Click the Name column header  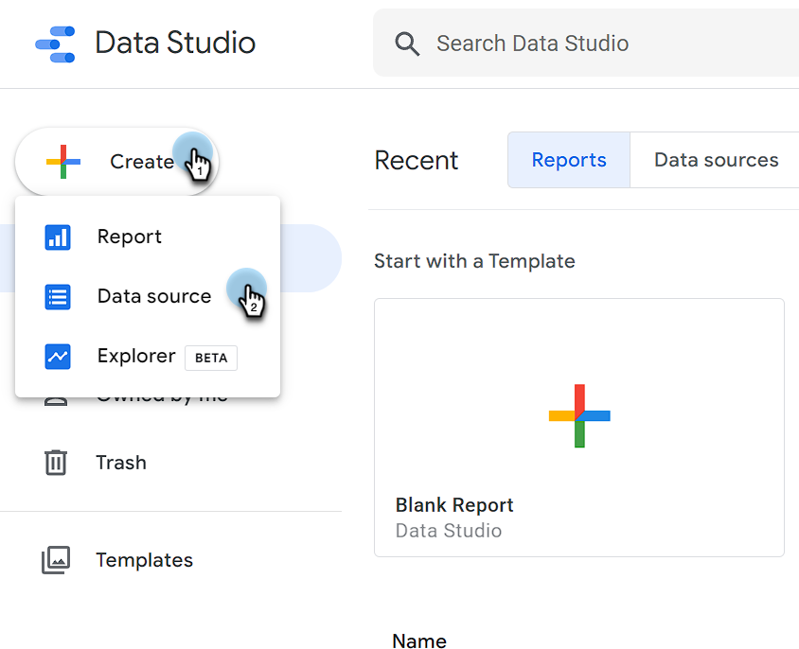pyautogui.click(x=419, y=640)
